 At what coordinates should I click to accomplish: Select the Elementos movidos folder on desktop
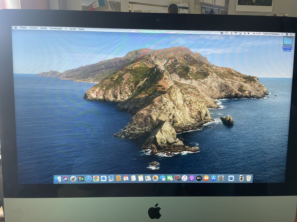287,44
